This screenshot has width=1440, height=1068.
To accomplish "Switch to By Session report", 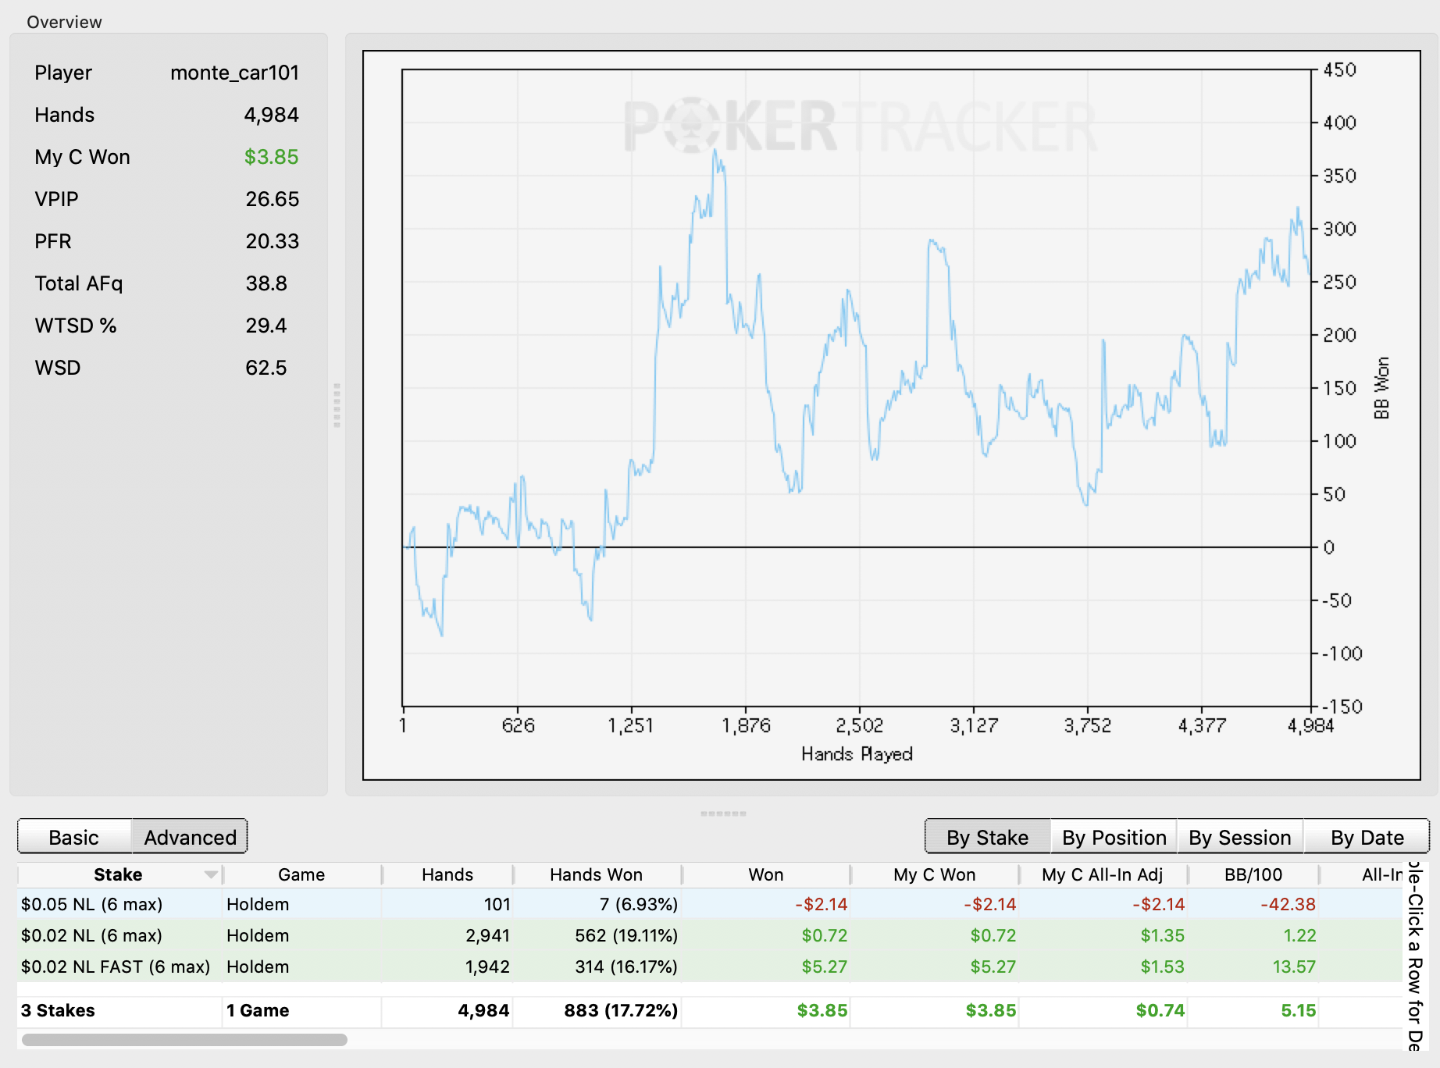I will point(1239,837).
